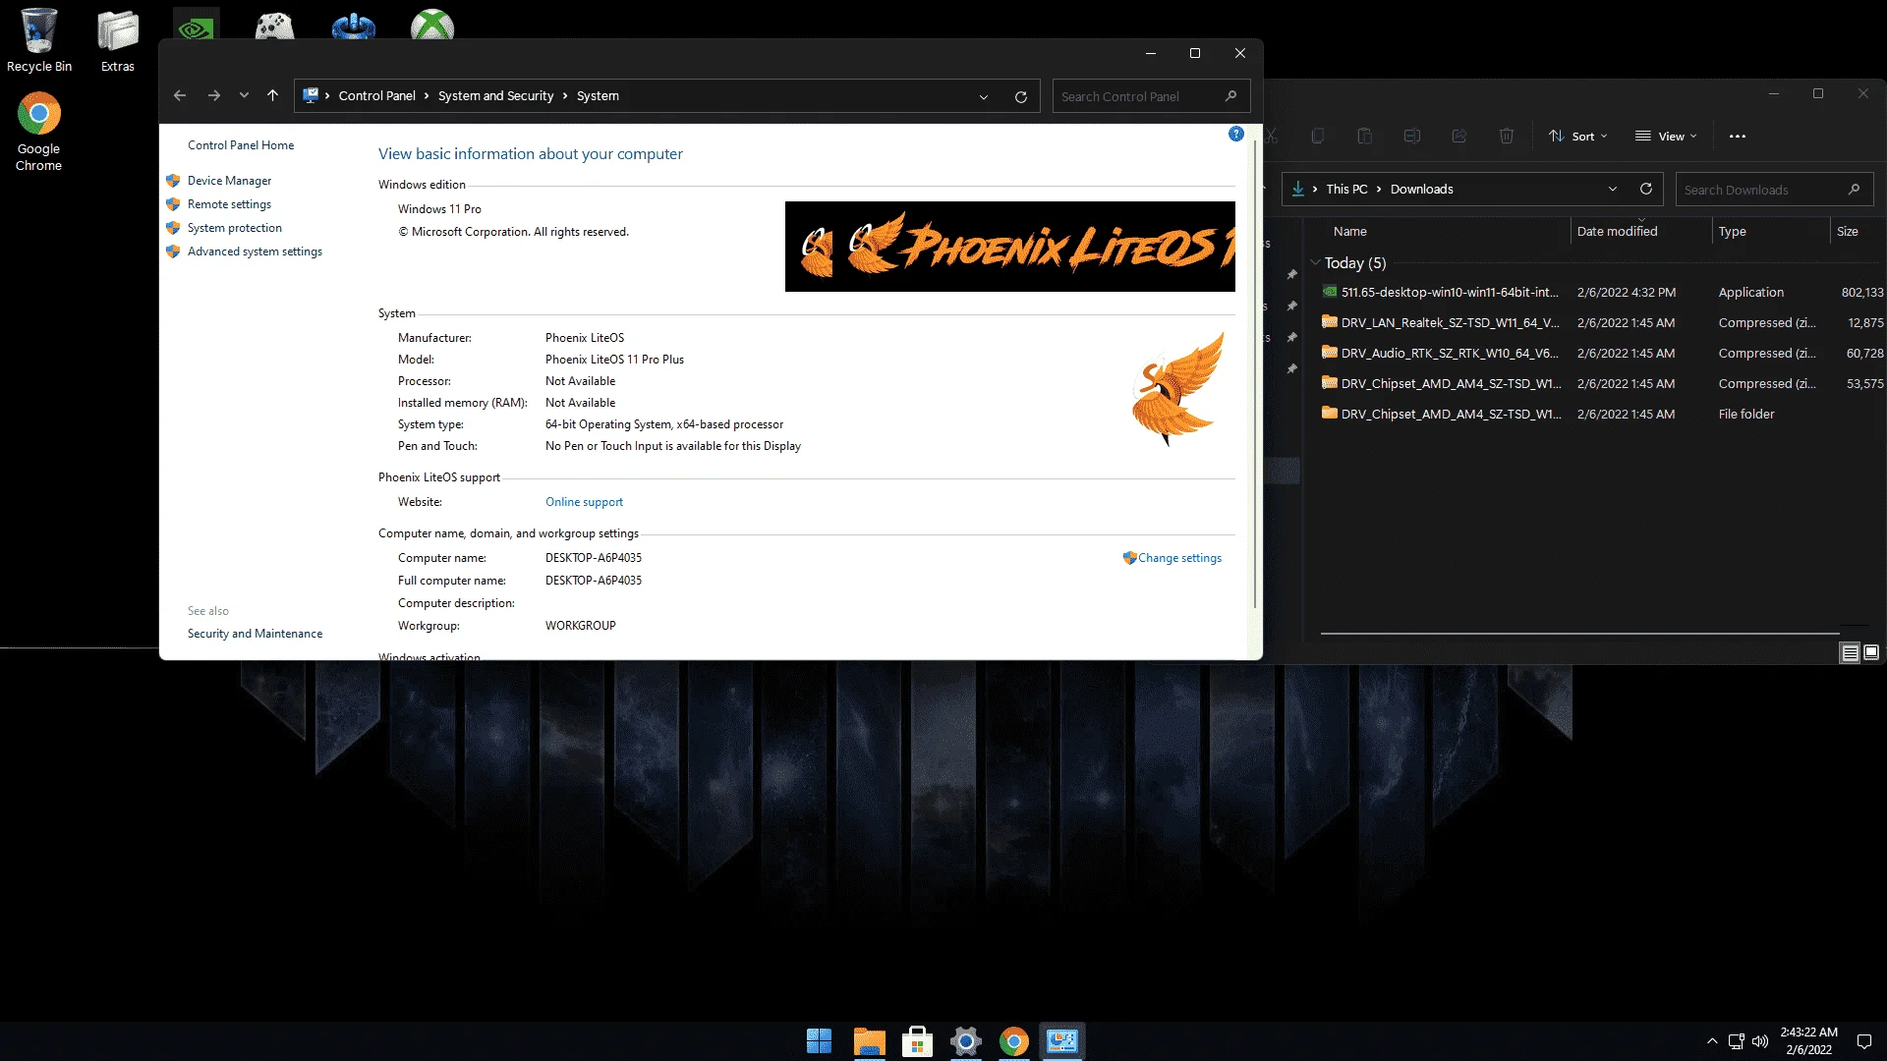Open the volume icon in system tray
The height and width of the screenshot is (1061, 1887).
click(x=1760, y=1041)
